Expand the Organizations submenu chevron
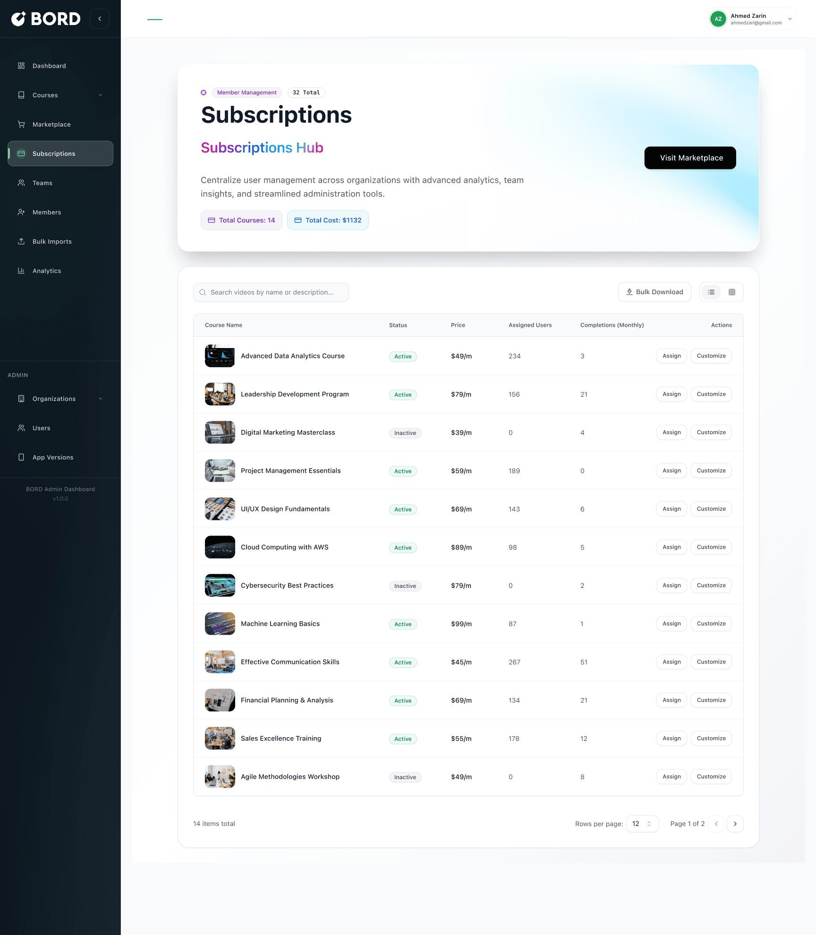Viewport: 816px width, 935px height. tap(101, 399)
